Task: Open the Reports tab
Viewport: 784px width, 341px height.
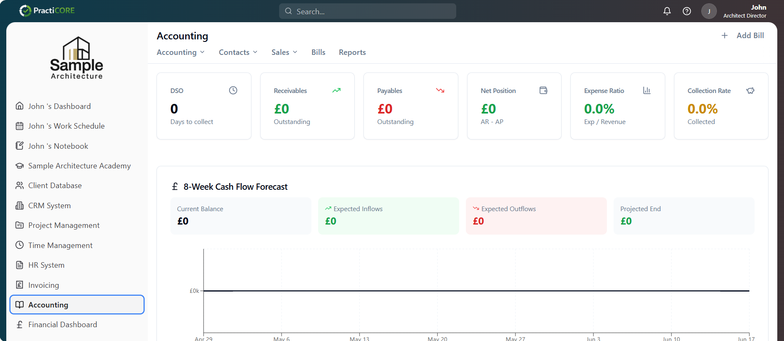Action: 352,52
